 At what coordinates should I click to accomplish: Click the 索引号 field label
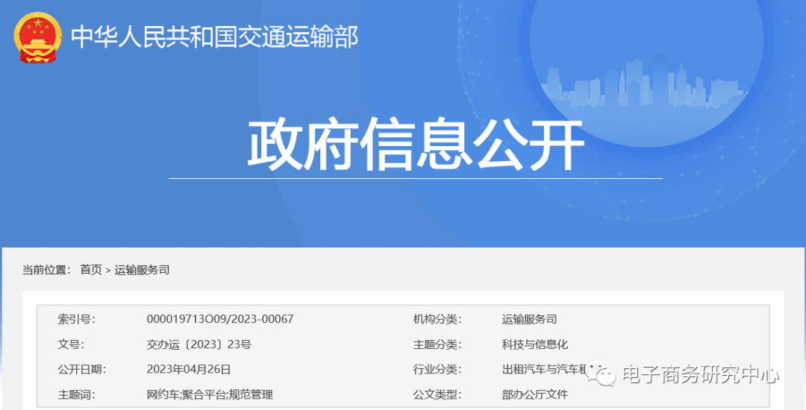[x=77, y=319]
